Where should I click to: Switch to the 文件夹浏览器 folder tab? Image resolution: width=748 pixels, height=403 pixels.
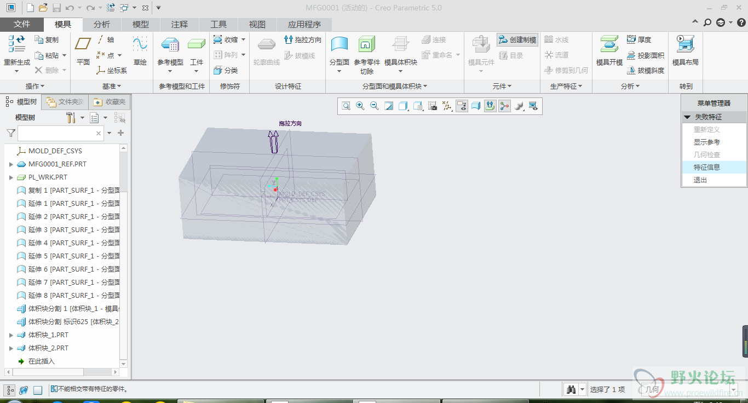coord(65,102)
